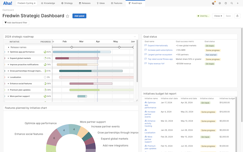The image size is (243, 152).
Task: Expand the Premium plan updates initiative
Action: pos(8,90)
